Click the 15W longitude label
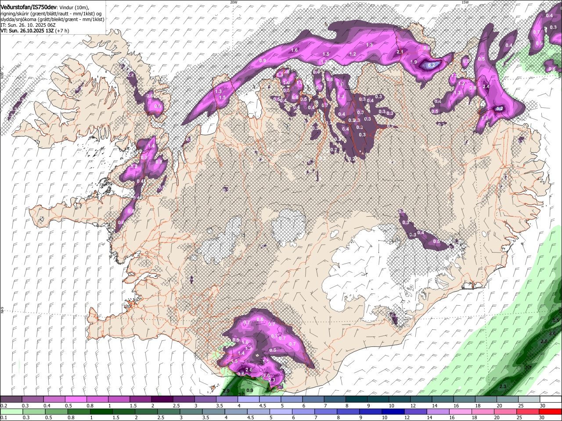The height and width of the screenshot is (421, 562). tap(465, 2)
